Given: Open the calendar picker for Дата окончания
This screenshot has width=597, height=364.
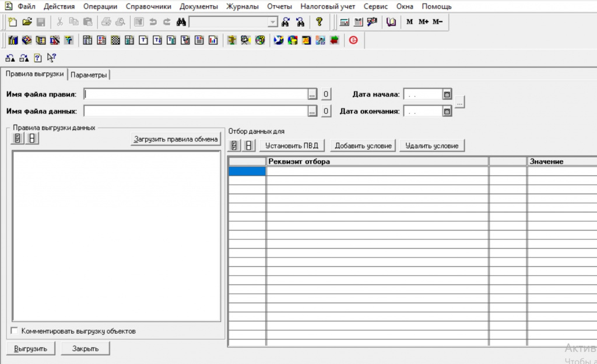Looking at the screenshot, I should [x=447, y=111].
